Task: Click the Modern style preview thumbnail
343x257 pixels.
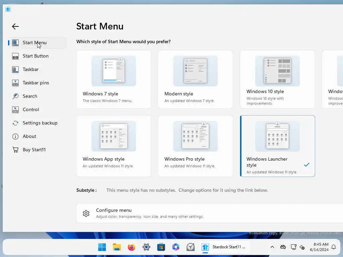Action: click(196, 71)
